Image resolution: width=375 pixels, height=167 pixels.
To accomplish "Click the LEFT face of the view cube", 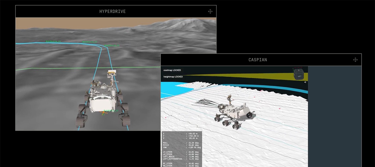I will tap(299, 76).
